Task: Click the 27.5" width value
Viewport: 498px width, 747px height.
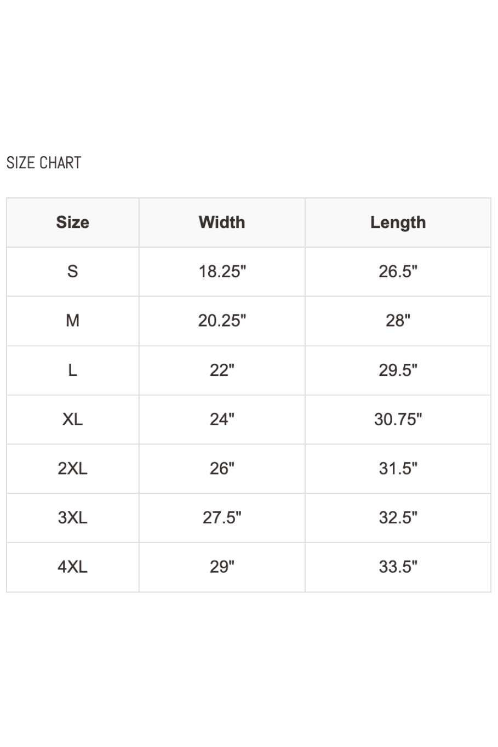Action: (222, 517)
